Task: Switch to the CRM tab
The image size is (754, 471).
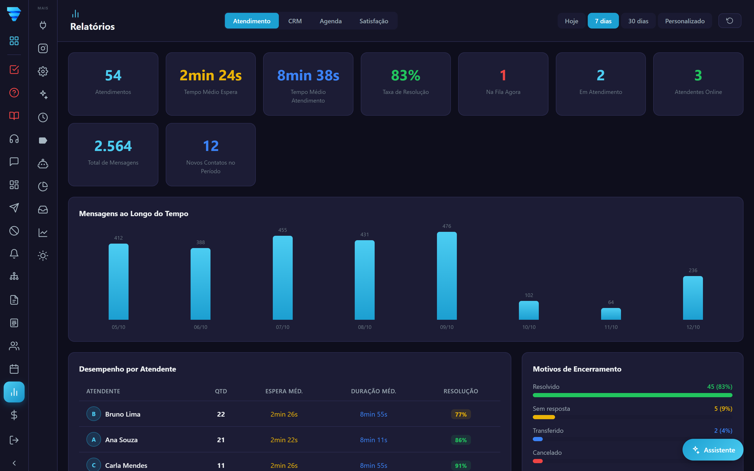Action: pos(295,21)
